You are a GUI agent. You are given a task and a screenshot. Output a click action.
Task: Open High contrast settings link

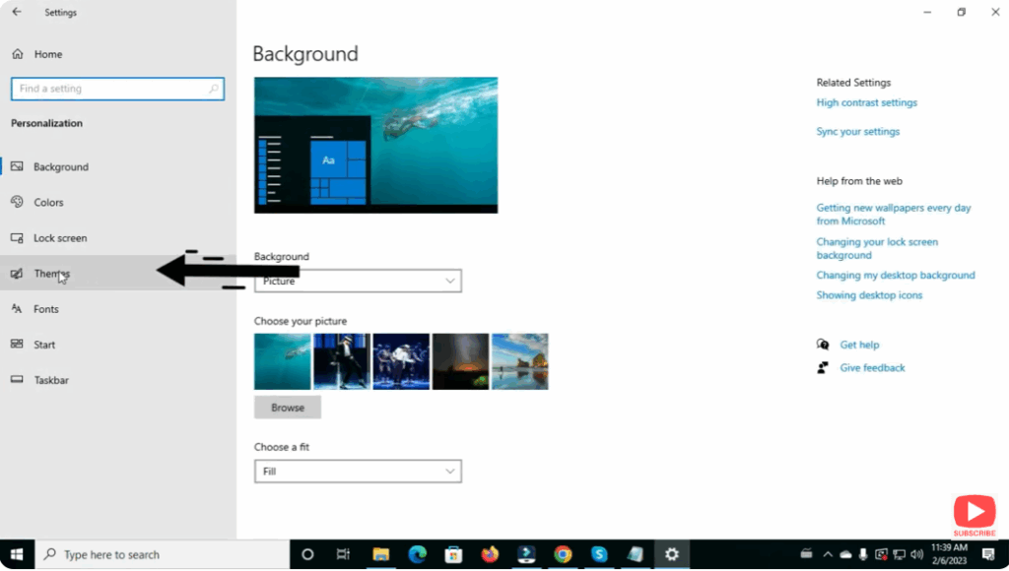coord(866,101)
